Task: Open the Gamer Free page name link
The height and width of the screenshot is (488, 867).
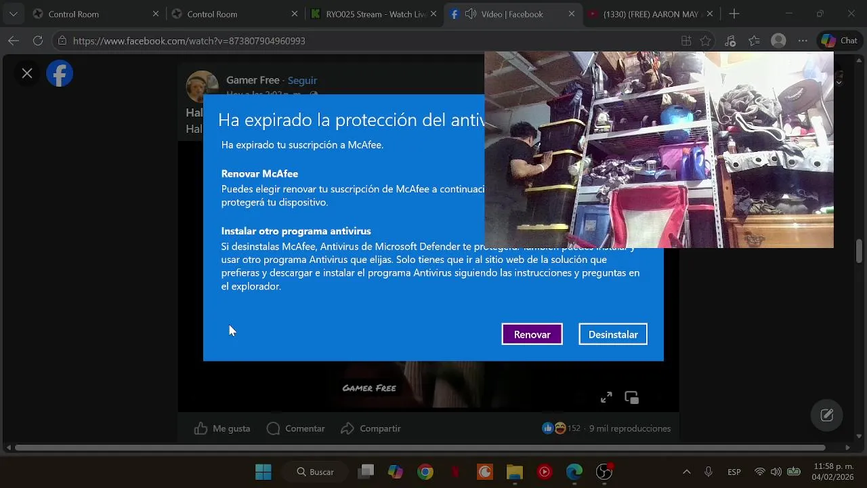Action: click(253, 80)
